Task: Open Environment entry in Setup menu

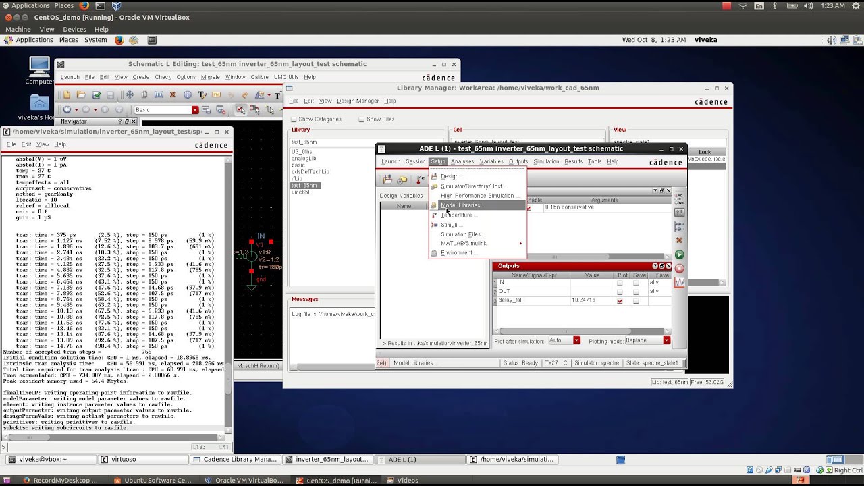Action: point(477,253)
